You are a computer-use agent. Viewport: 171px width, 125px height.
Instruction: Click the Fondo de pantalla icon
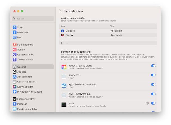15,109
